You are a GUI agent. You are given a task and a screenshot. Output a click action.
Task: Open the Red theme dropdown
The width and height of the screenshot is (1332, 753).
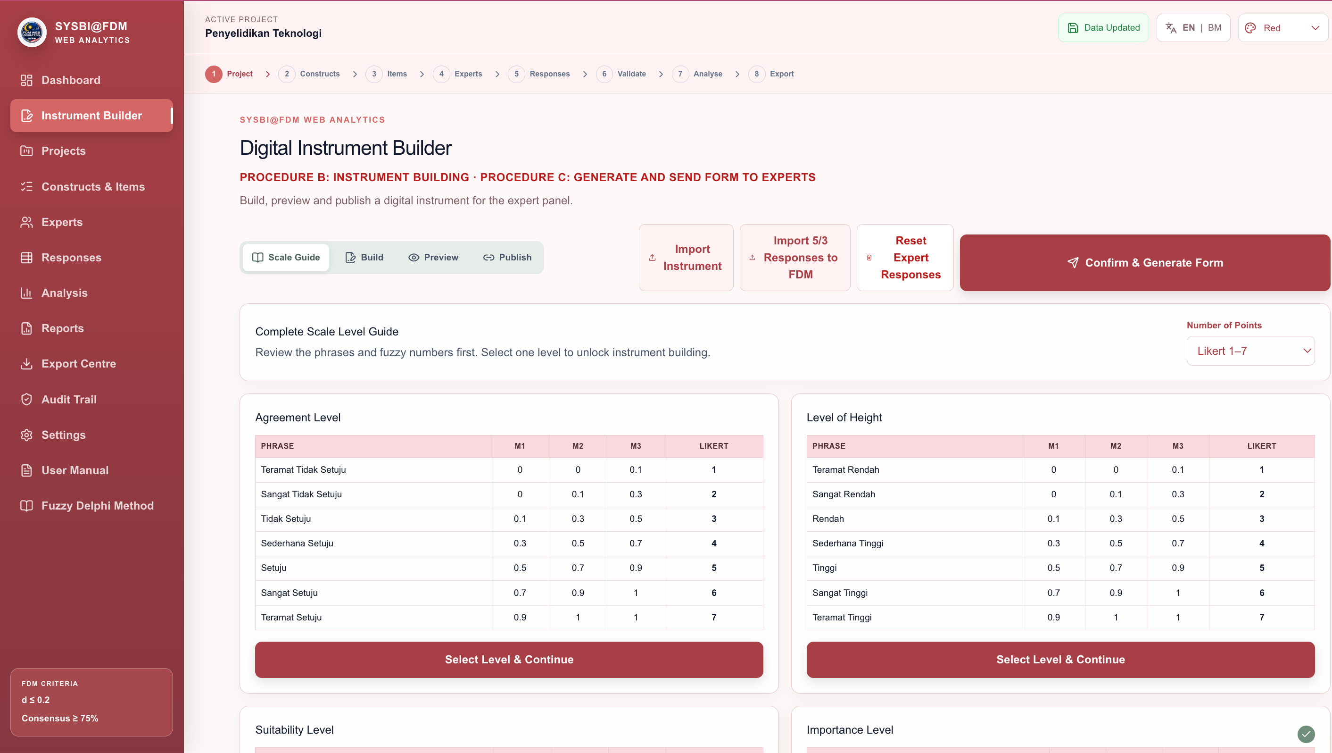tap(1282, 28)
